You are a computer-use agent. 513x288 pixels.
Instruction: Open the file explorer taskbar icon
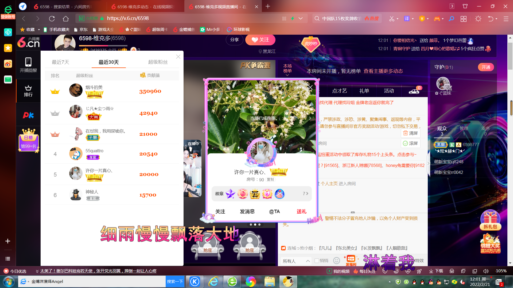(270, 281)
